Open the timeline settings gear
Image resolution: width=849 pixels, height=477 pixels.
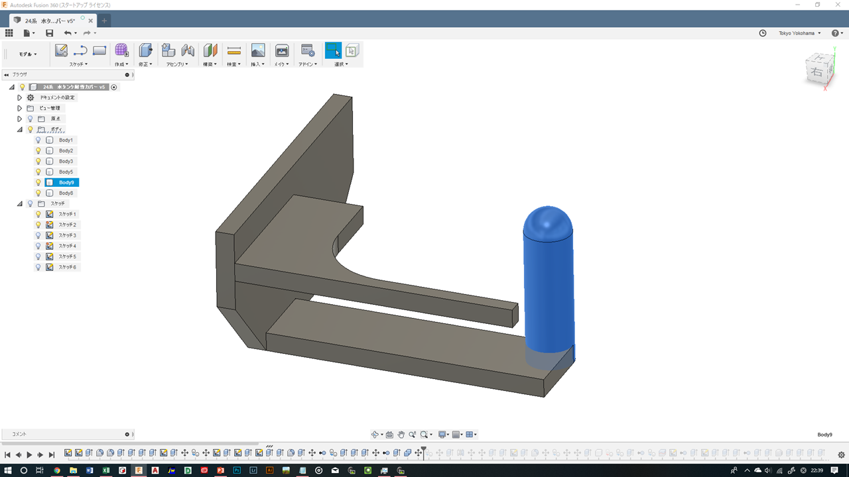click(841, 455)
